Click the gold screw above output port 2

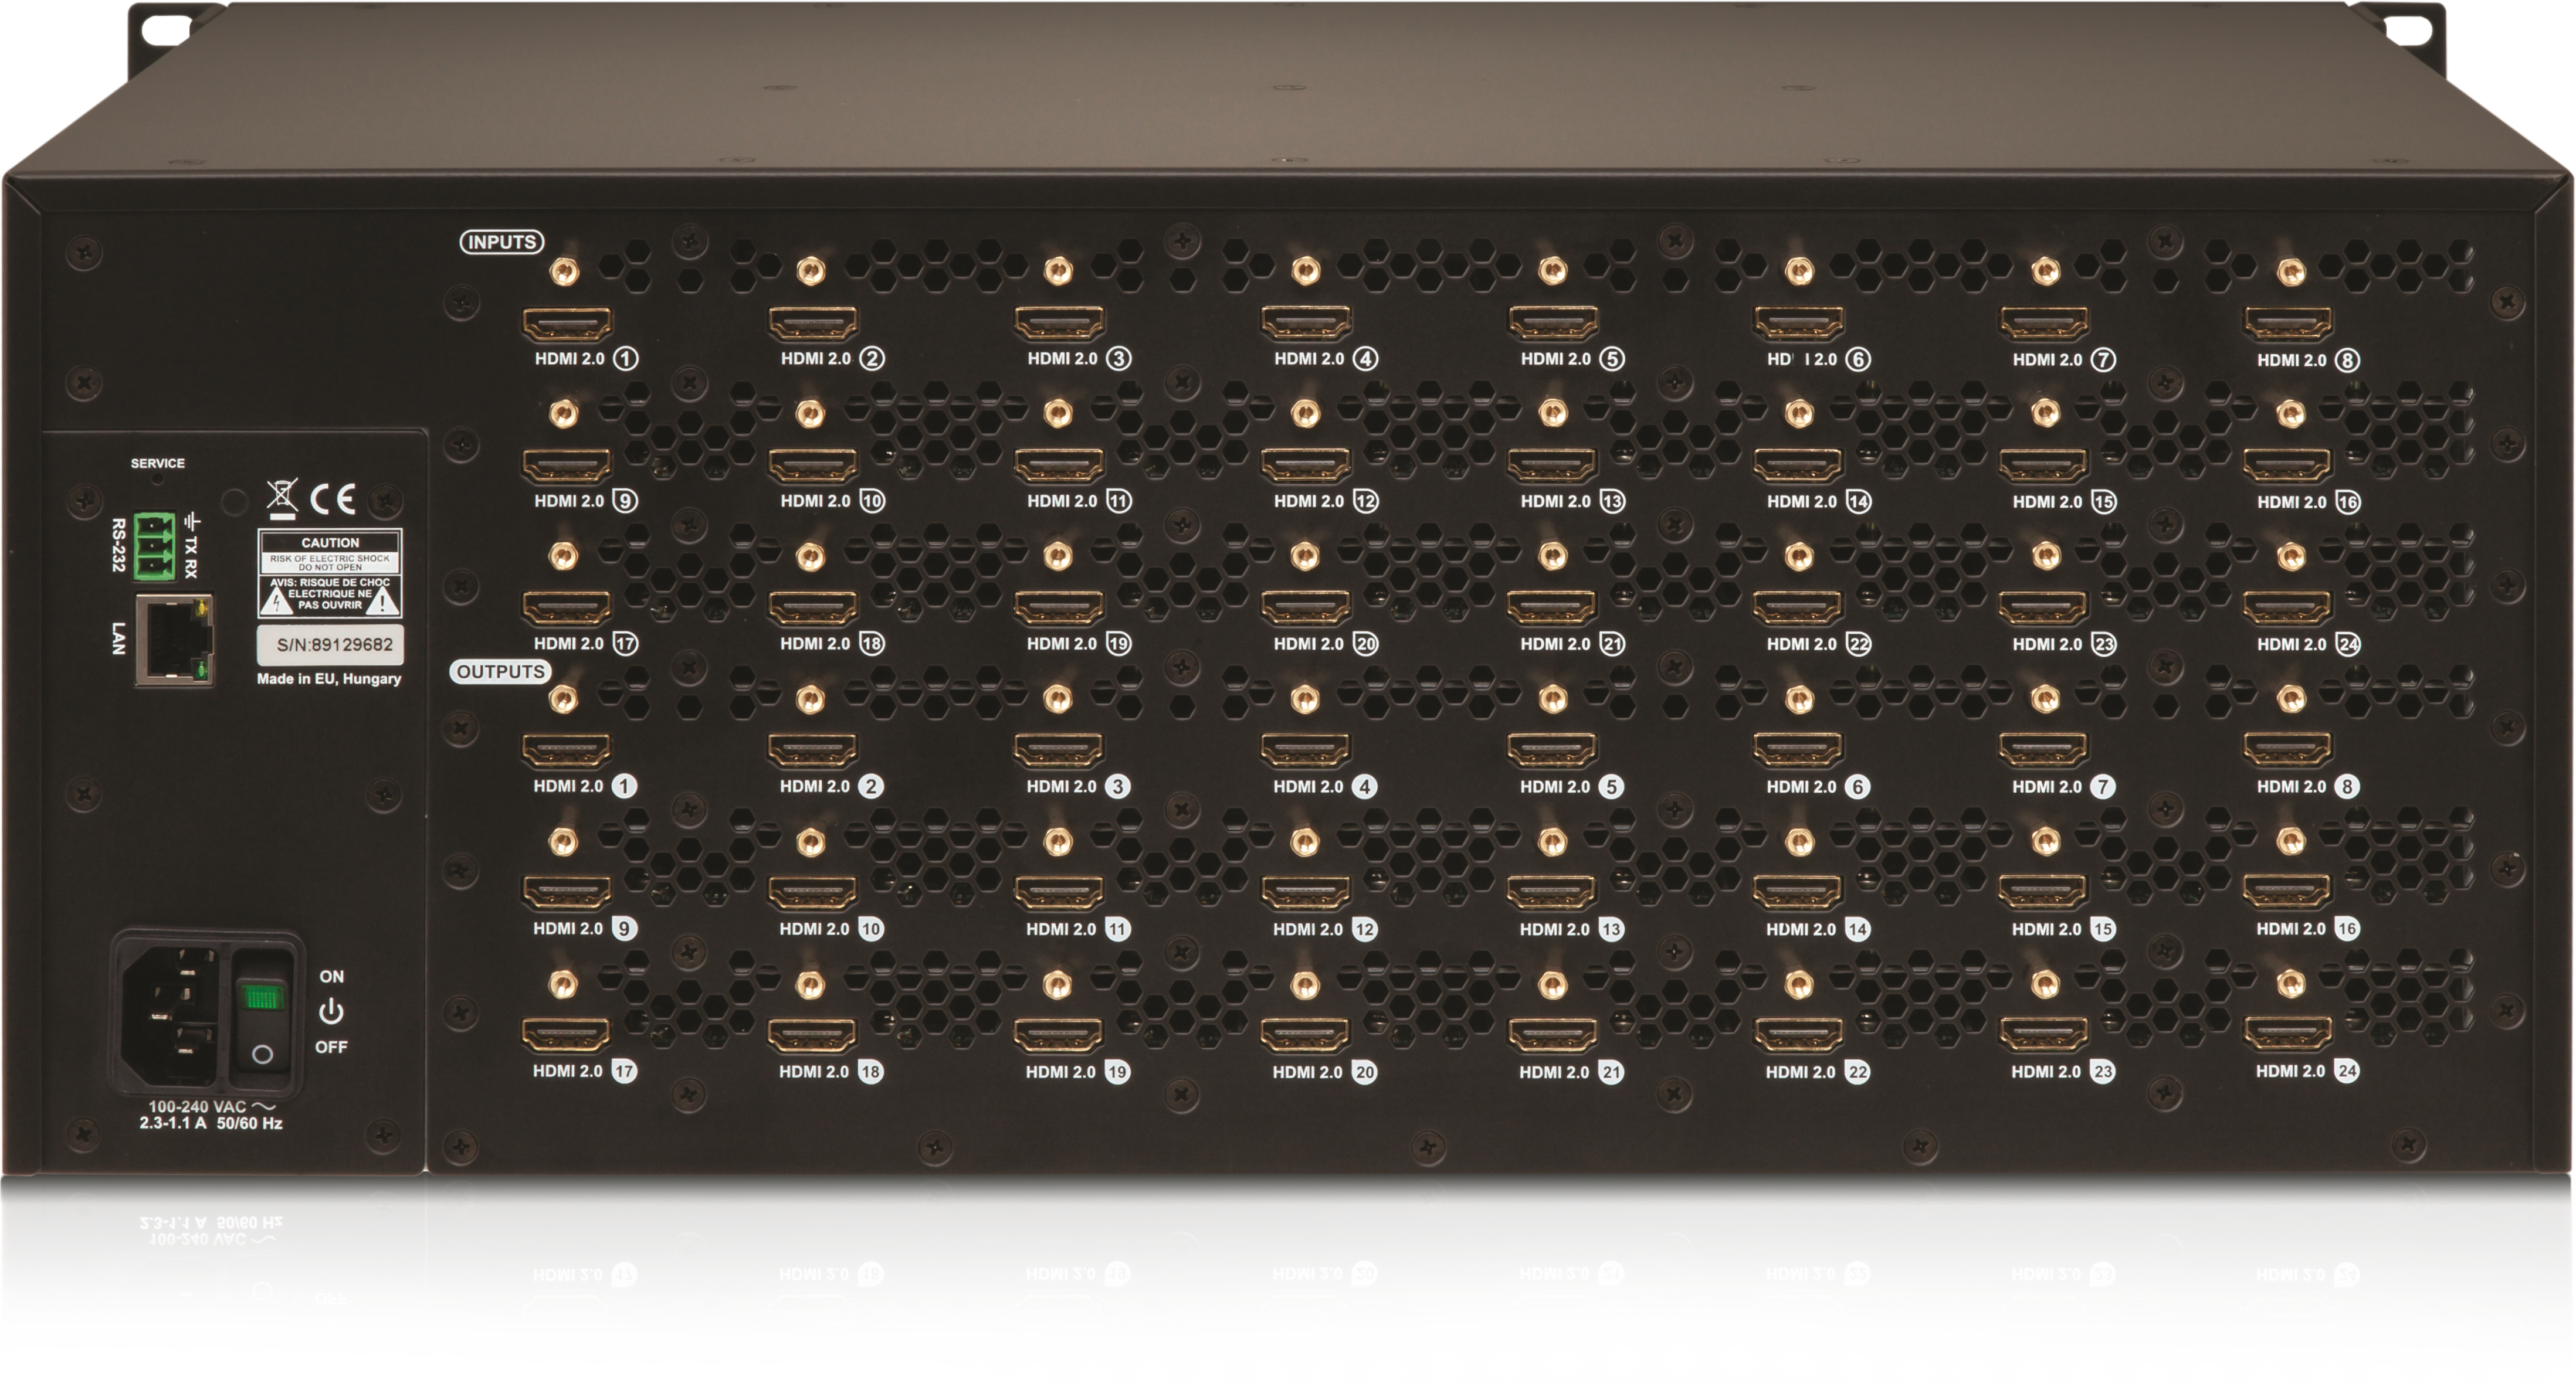pyautogui.click(x=811, y=699)
